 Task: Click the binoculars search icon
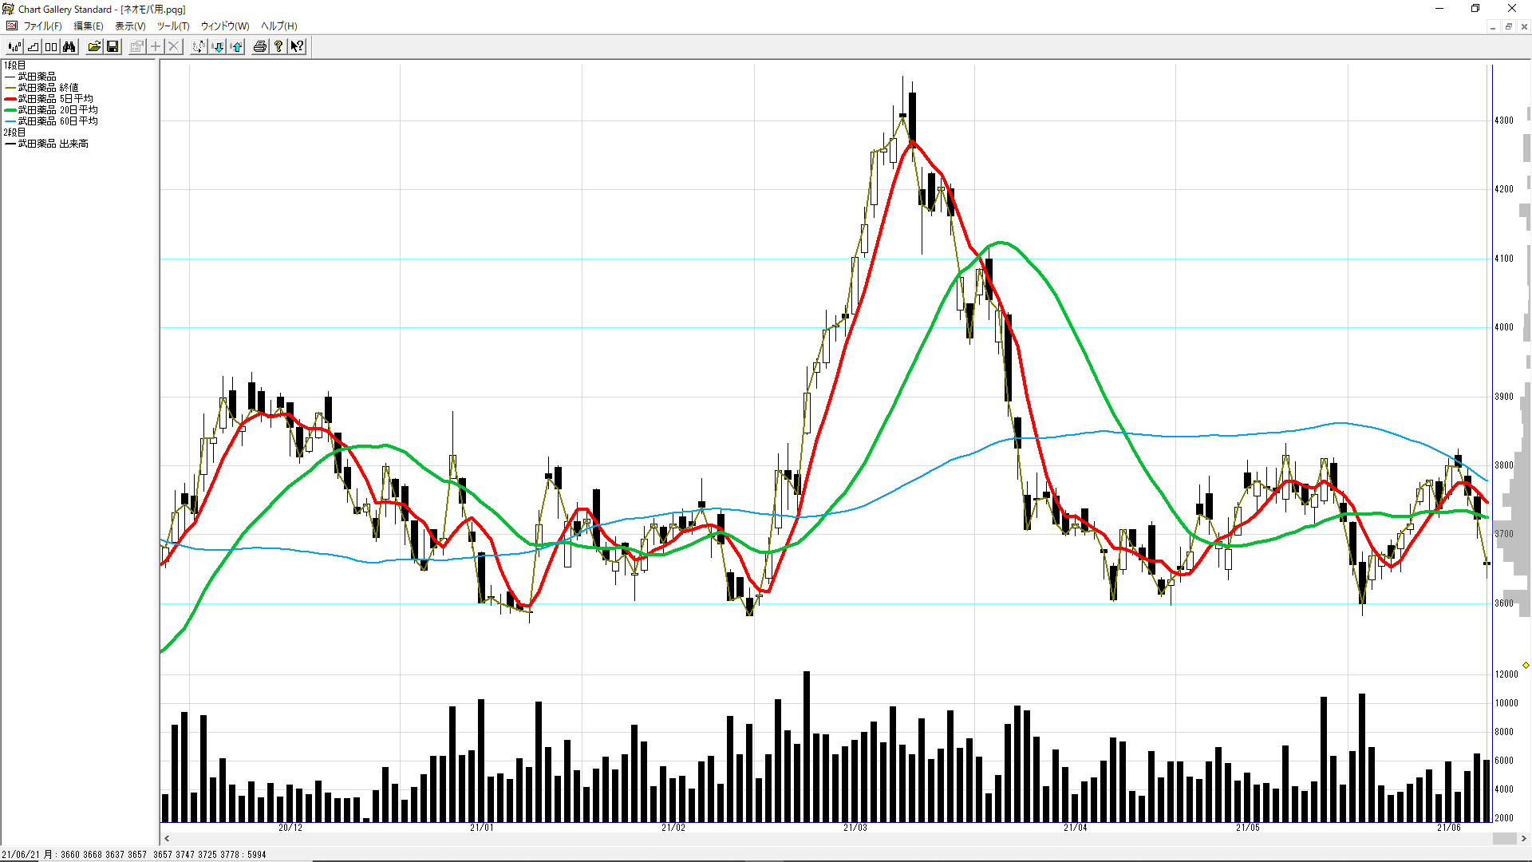coord(69,47)
